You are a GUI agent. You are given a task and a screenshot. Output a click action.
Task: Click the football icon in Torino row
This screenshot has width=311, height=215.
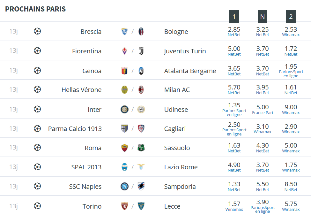pyautogui.click(x=37, y=206)
